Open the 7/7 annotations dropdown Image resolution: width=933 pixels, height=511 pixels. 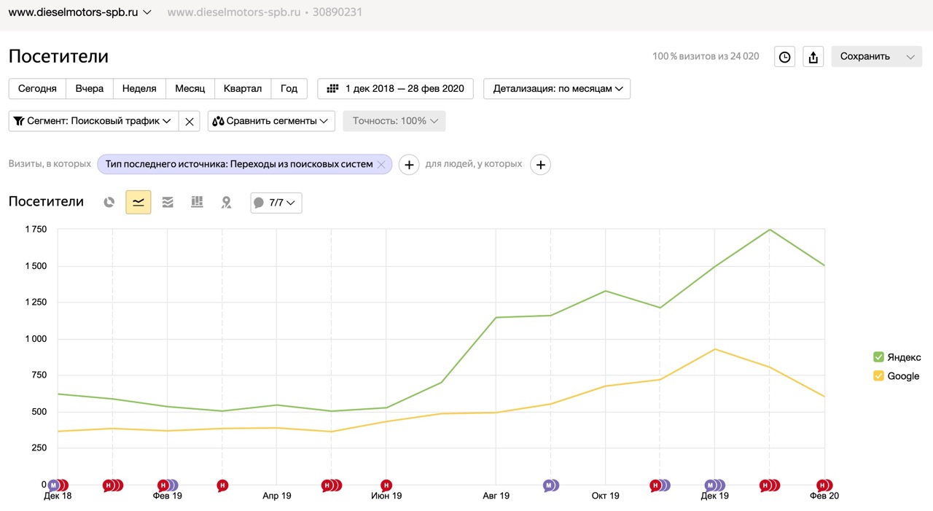click(x=276, y=203)
